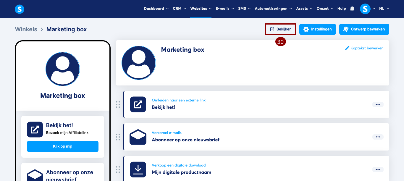Click the envelope icon in preview newsletter card
Viewport: 404px width, 181px height.
pos(35,175)
